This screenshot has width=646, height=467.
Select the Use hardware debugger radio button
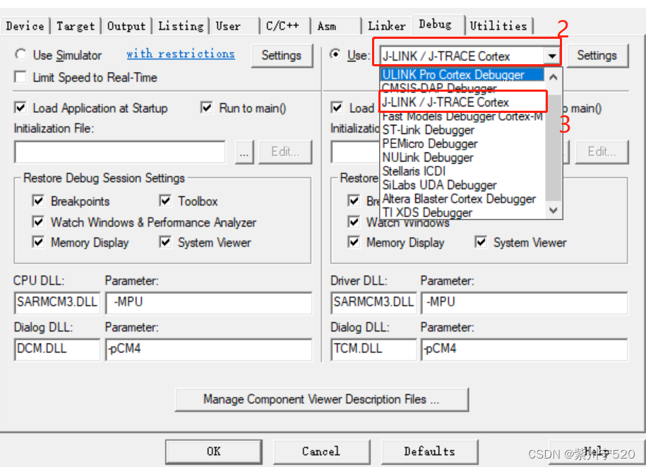click(x=336, y=54)
